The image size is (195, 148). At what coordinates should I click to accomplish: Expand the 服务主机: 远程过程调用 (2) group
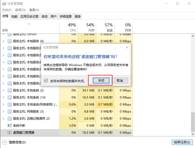pyautogui.click(x=3, y=118)
